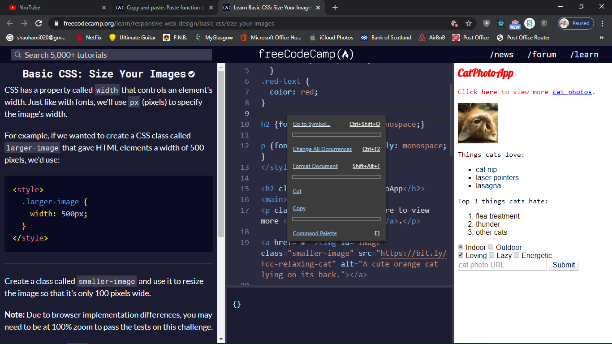612x344 pixels.
Task: Open a new browser tab
Action: pyautogui.click(x=335, y=8)
